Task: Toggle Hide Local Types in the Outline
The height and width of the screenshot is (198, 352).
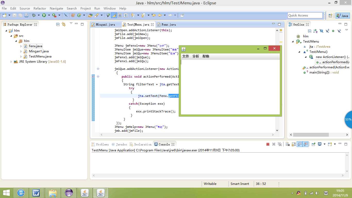Action: 339,31
